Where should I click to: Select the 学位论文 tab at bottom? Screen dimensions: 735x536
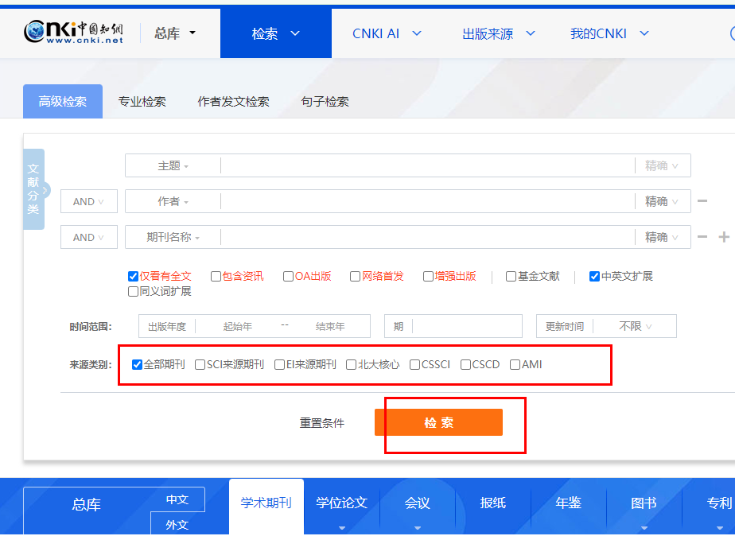tap(340, 503)
